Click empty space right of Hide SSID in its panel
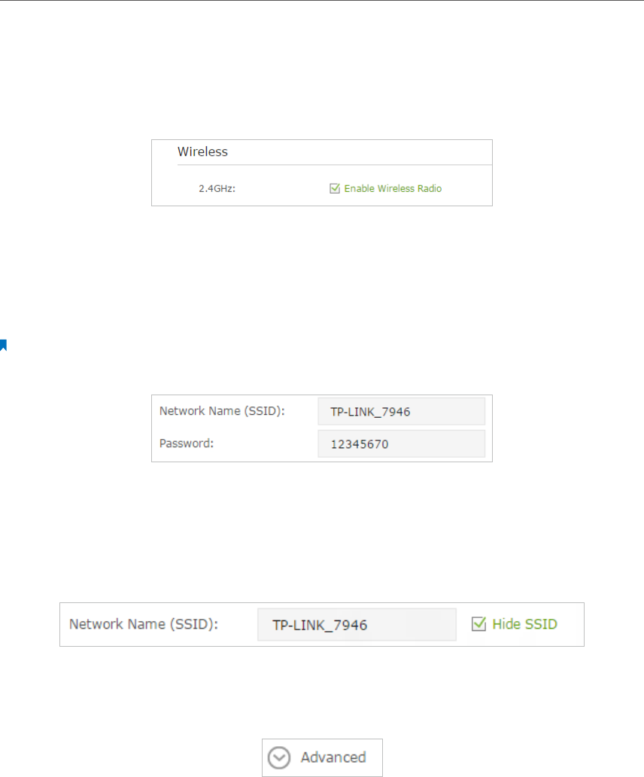Image resolution: width=644 pixels, height=777 pixels. (x=571, y=624)
